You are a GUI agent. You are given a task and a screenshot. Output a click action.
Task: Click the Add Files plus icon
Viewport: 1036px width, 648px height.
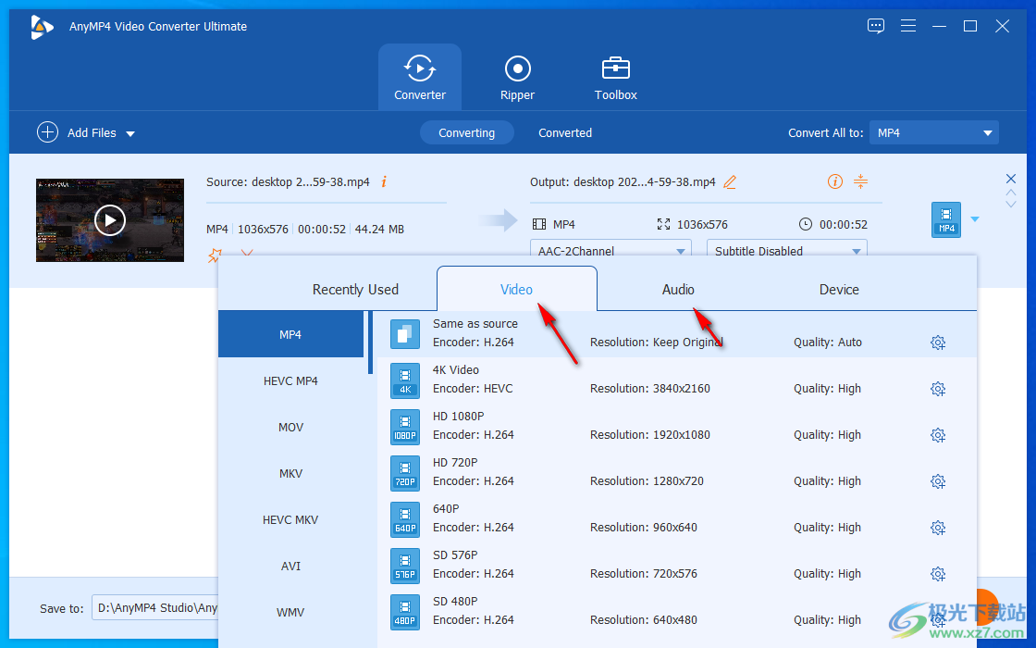tap(47, 132)
